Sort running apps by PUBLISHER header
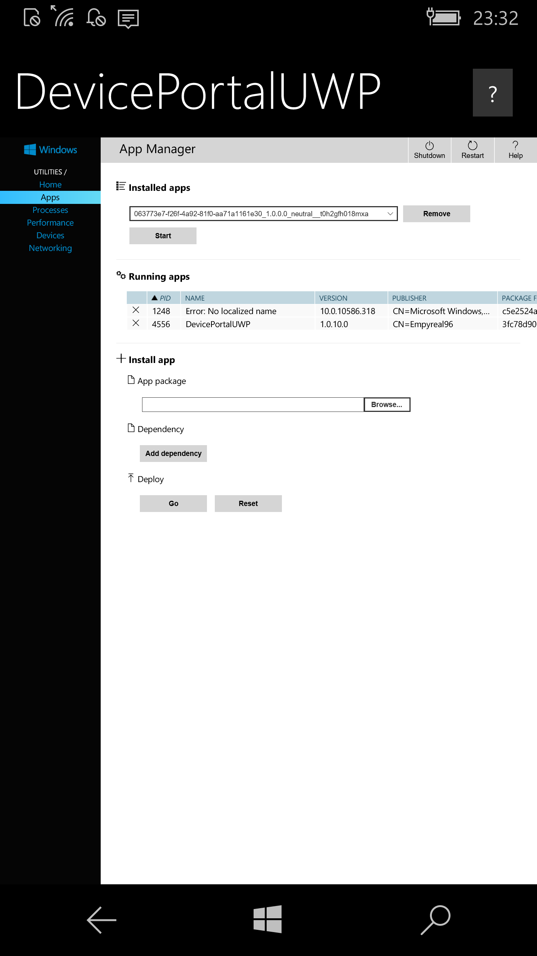537x956 pixels. 442,298
